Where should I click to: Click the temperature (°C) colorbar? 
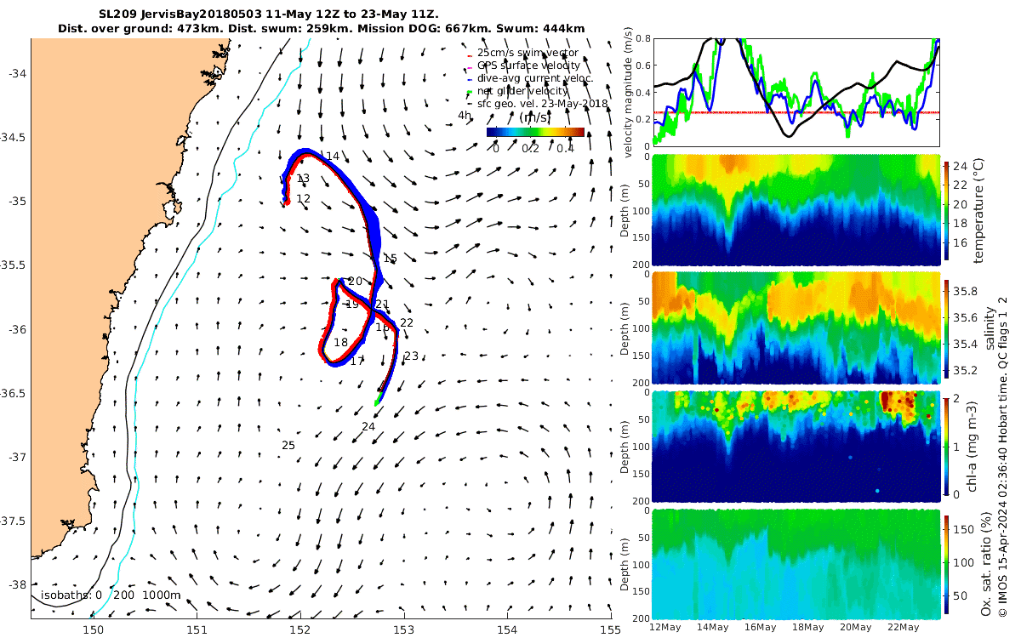point(947,209)
